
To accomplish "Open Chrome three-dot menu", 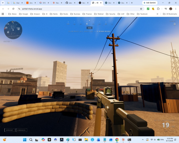I will (x=176, y=9).
